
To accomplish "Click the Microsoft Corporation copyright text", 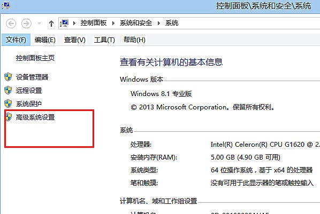I will click(x=203, y=107).
